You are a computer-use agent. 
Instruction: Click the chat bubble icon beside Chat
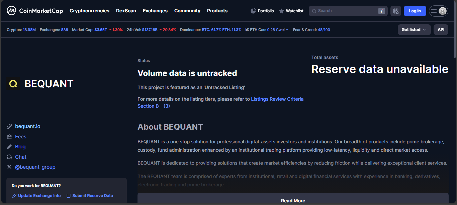[9, 157]
